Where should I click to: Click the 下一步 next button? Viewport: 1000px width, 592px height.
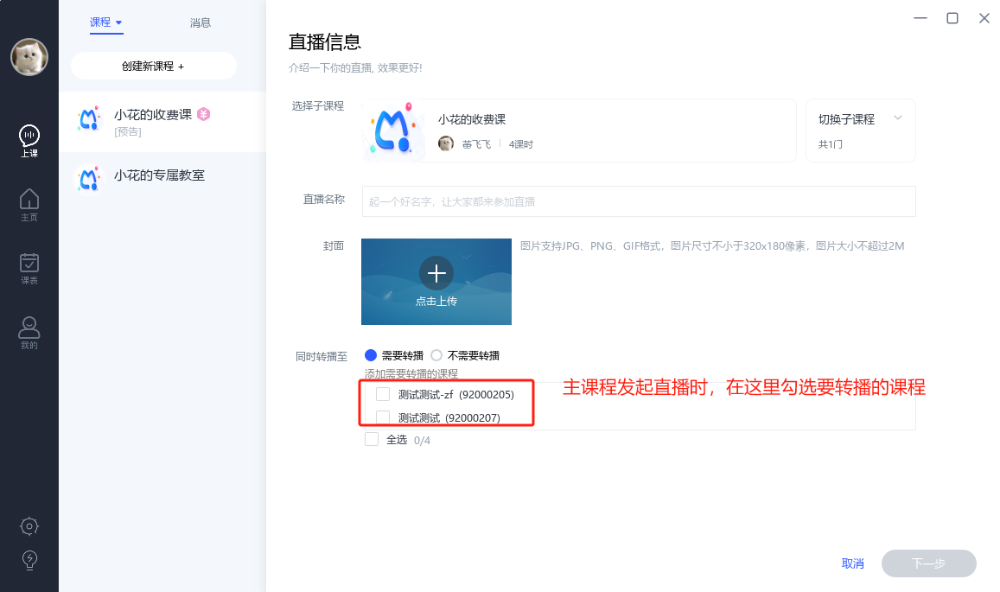928,563
